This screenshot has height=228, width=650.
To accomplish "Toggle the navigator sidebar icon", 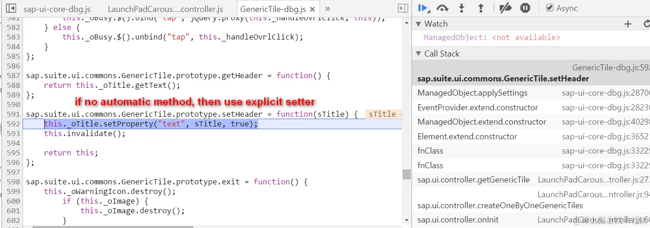I will coord(11,8).
